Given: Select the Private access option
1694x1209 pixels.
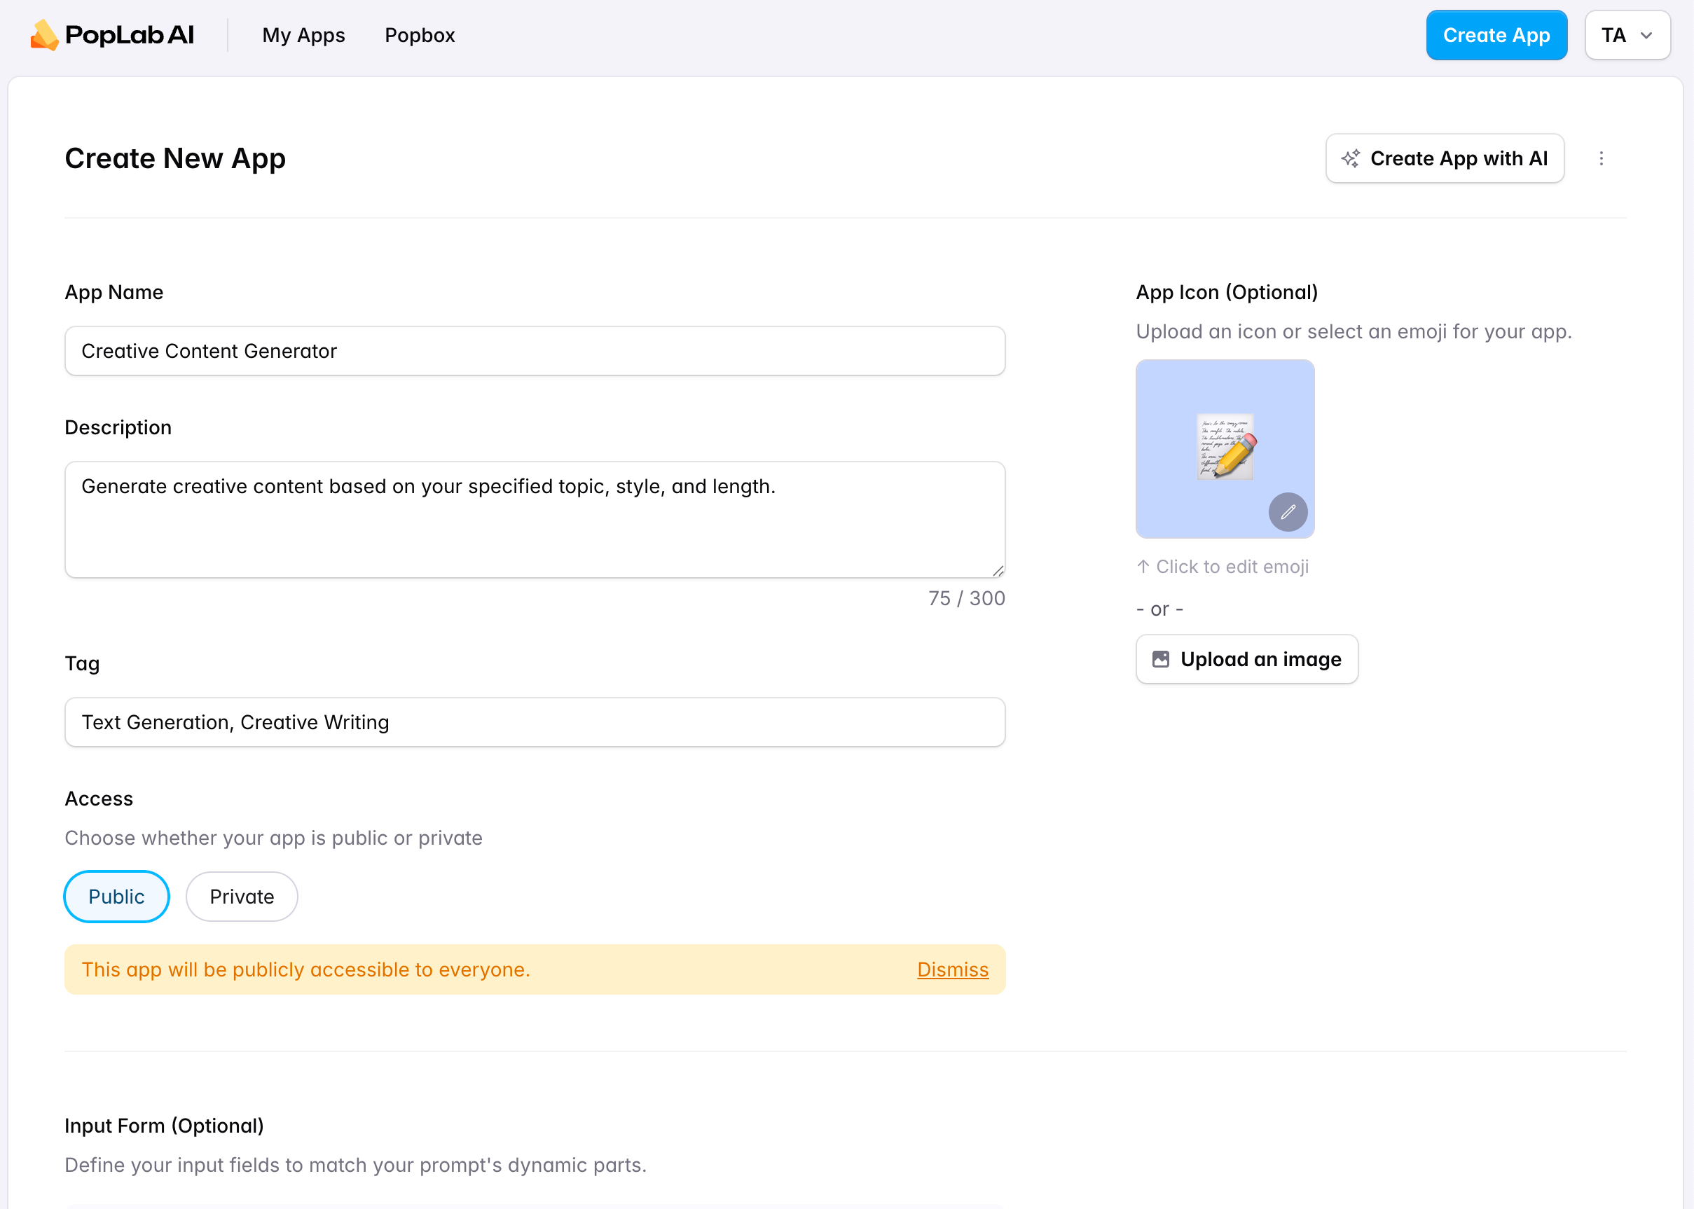Looking at the screenshot, I should (x=241, y=897).
